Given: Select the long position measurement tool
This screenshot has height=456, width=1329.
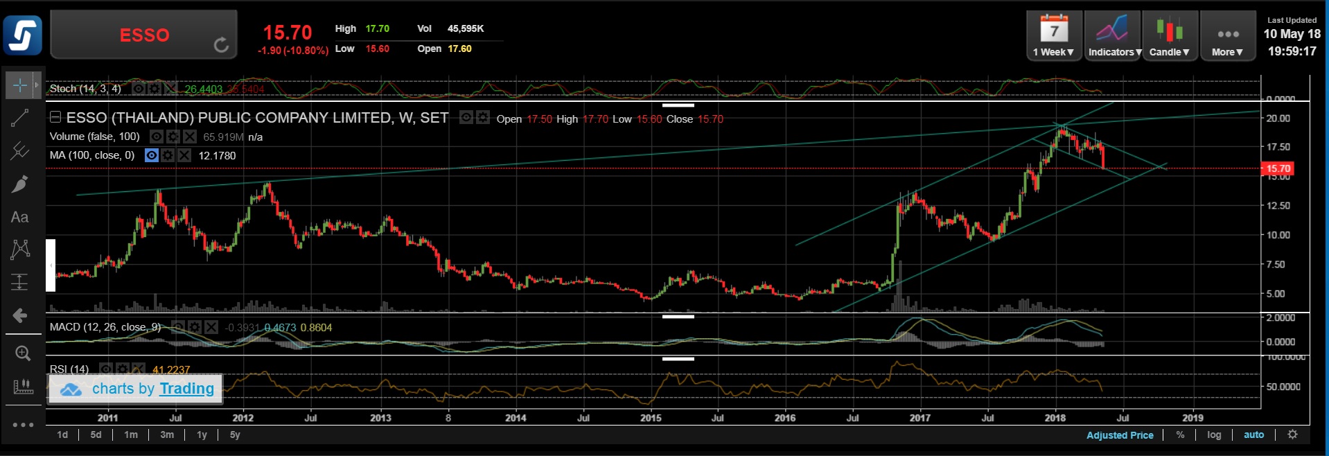Looking at the screenshot, I should coord(19,282).
